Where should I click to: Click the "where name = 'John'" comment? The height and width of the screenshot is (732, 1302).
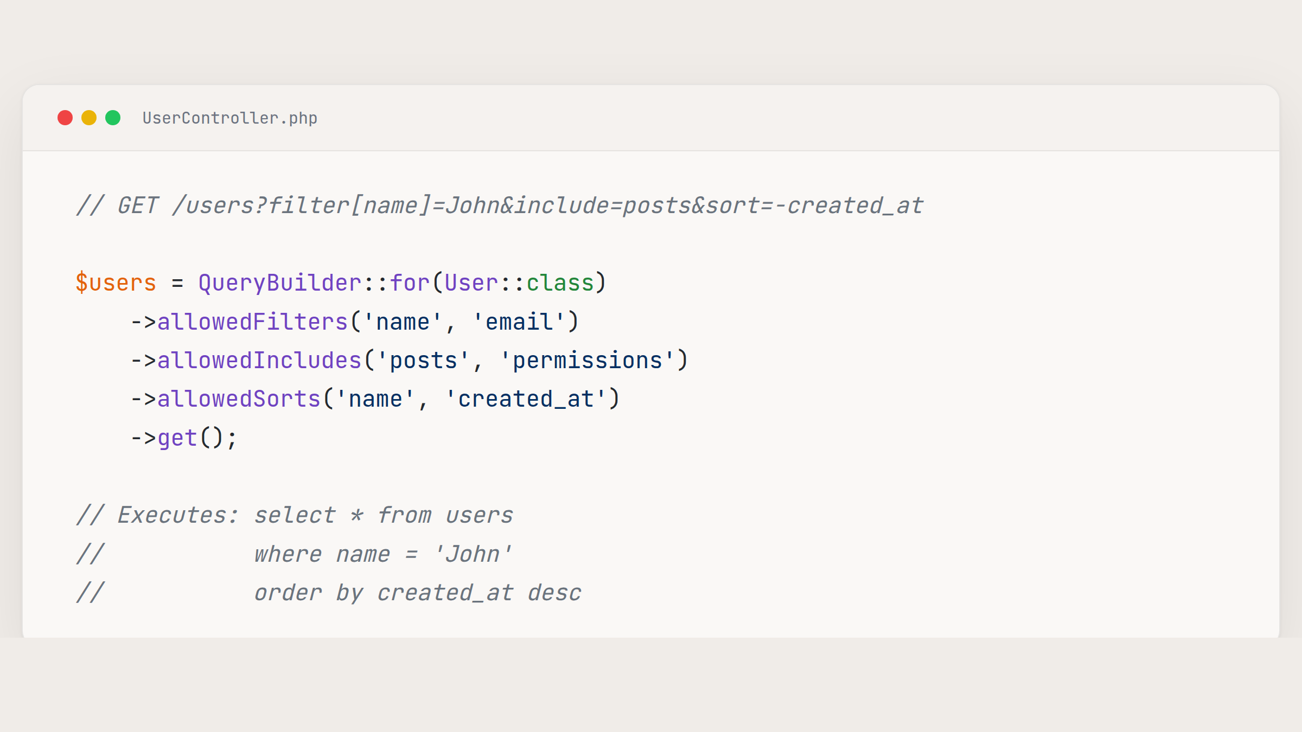[382, 554]
